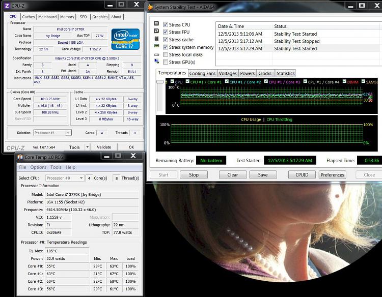Screen dimensions: 382x297
Task: Click the CPU-Z Core Speed value field
Action: [50, 99]
